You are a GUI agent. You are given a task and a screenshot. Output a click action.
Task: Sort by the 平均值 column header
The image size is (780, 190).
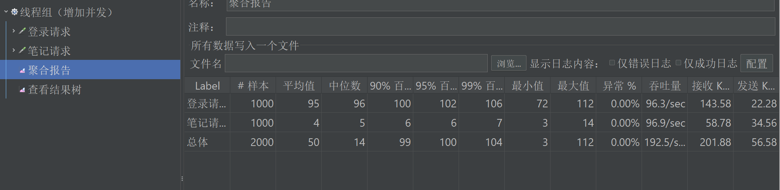point(299,85)
